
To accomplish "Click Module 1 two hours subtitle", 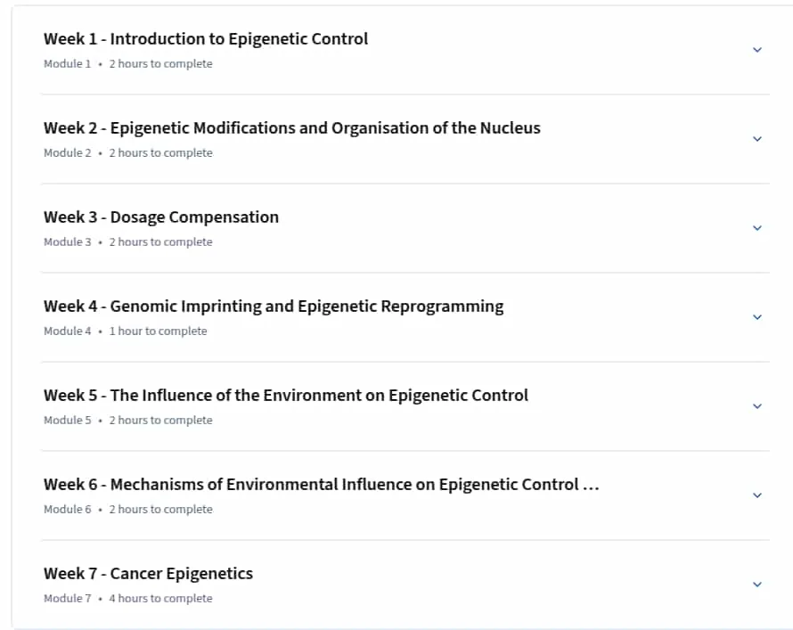I will pyautogui.click(x=128, y=63).
